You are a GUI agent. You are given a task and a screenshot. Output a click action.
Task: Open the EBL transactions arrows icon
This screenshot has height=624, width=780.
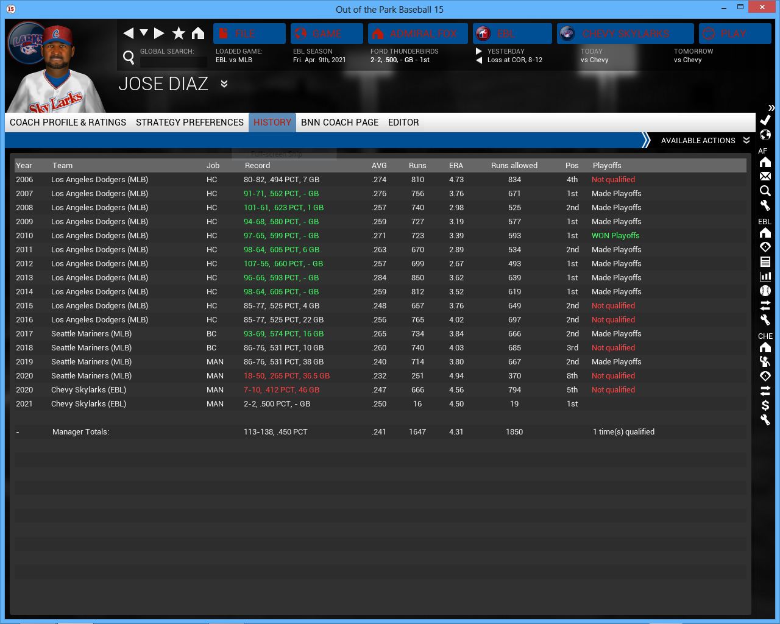tap(765, 305)
